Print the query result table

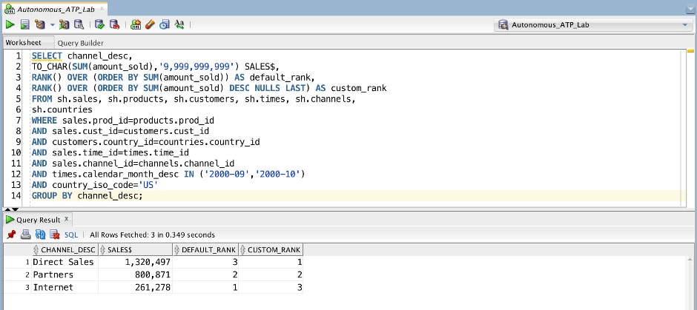click(x=26, y=235)
